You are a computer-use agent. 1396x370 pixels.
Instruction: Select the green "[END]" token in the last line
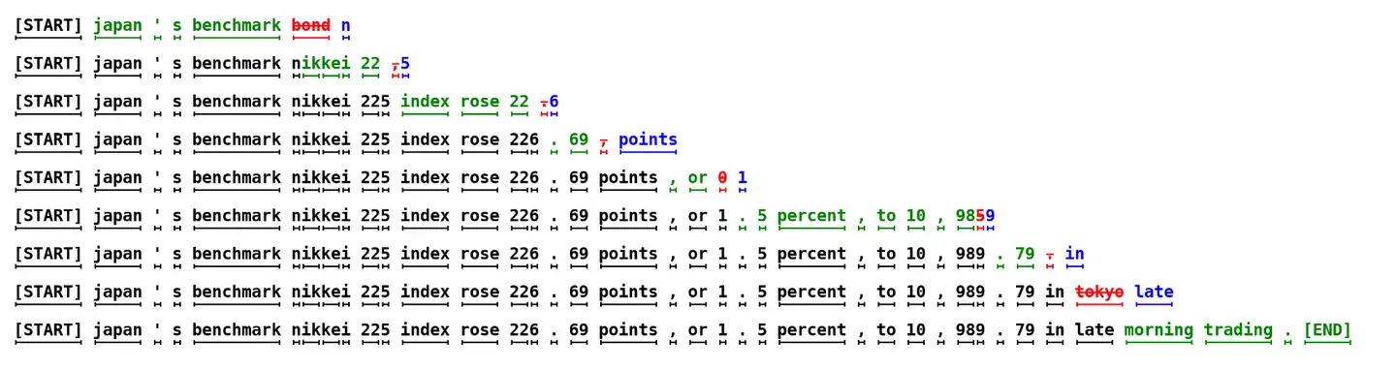tap(1327, 330)
